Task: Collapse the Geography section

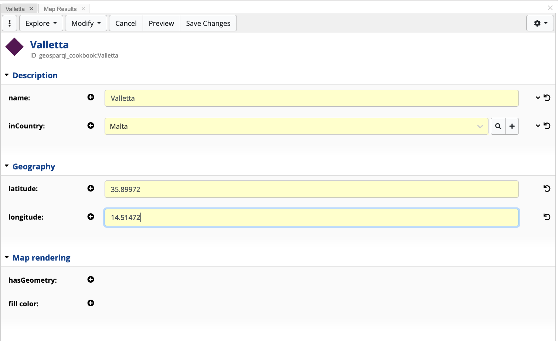Action: pyautogui.click(x=7, y=166)
